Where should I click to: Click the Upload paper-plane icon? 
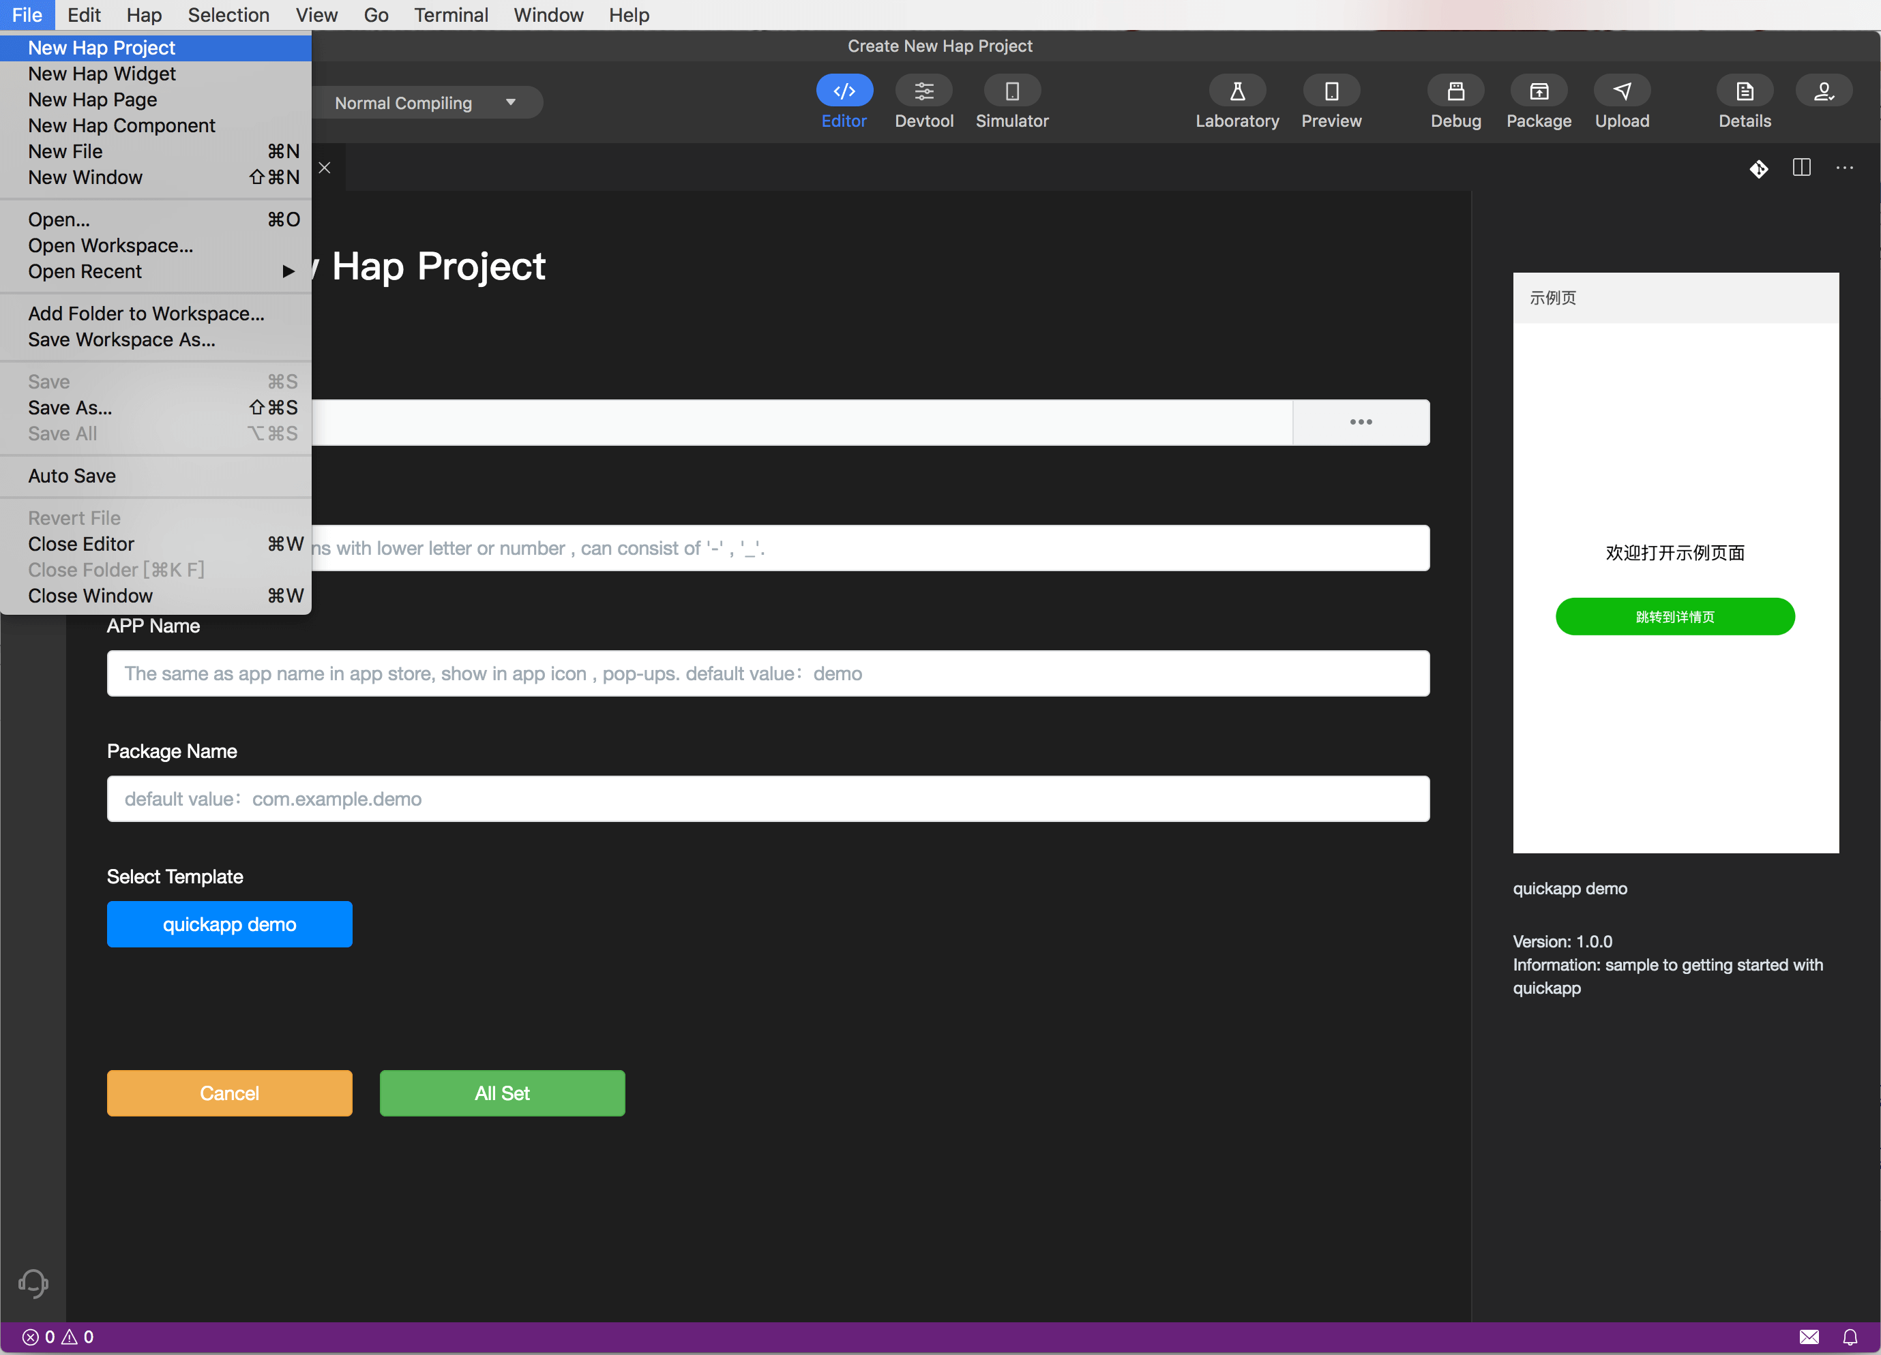1621,91
